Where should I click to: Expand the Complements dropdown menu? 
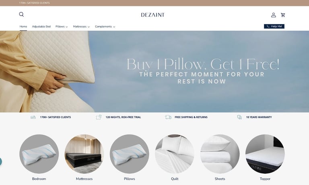[x=105, y=26]
